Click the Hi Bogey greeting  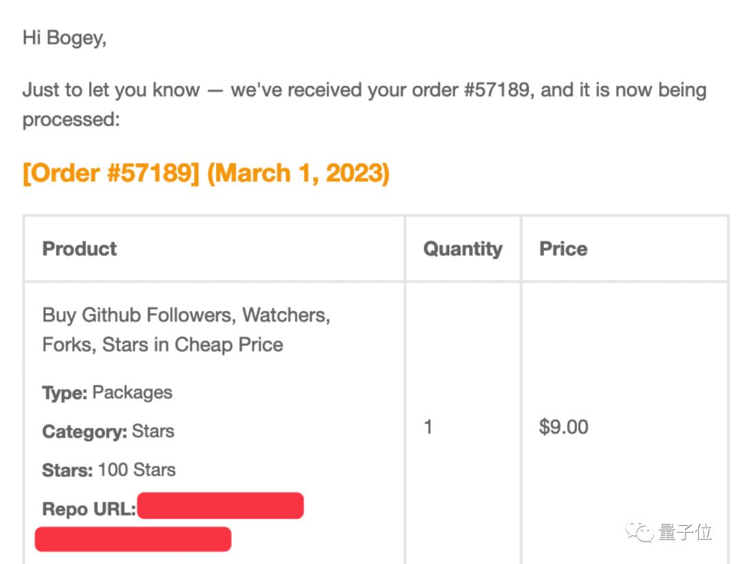[x=64, y=37]
